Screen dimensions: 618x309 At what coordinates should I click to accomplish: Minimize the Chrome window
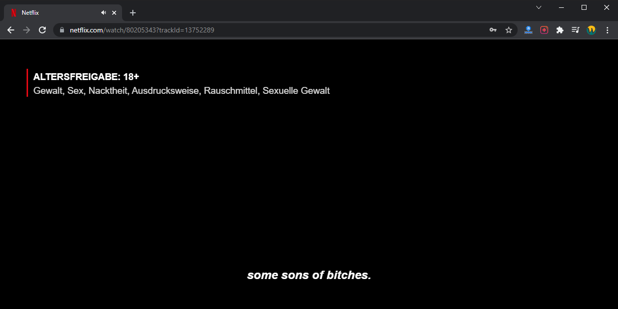(561, 7)
